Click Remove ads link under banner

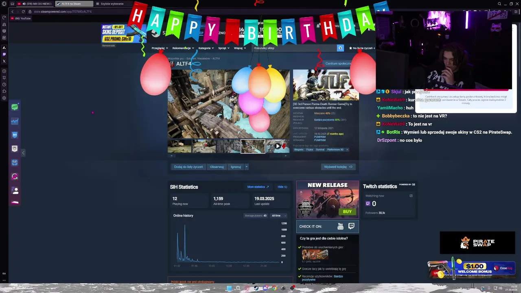click(108, 46)
